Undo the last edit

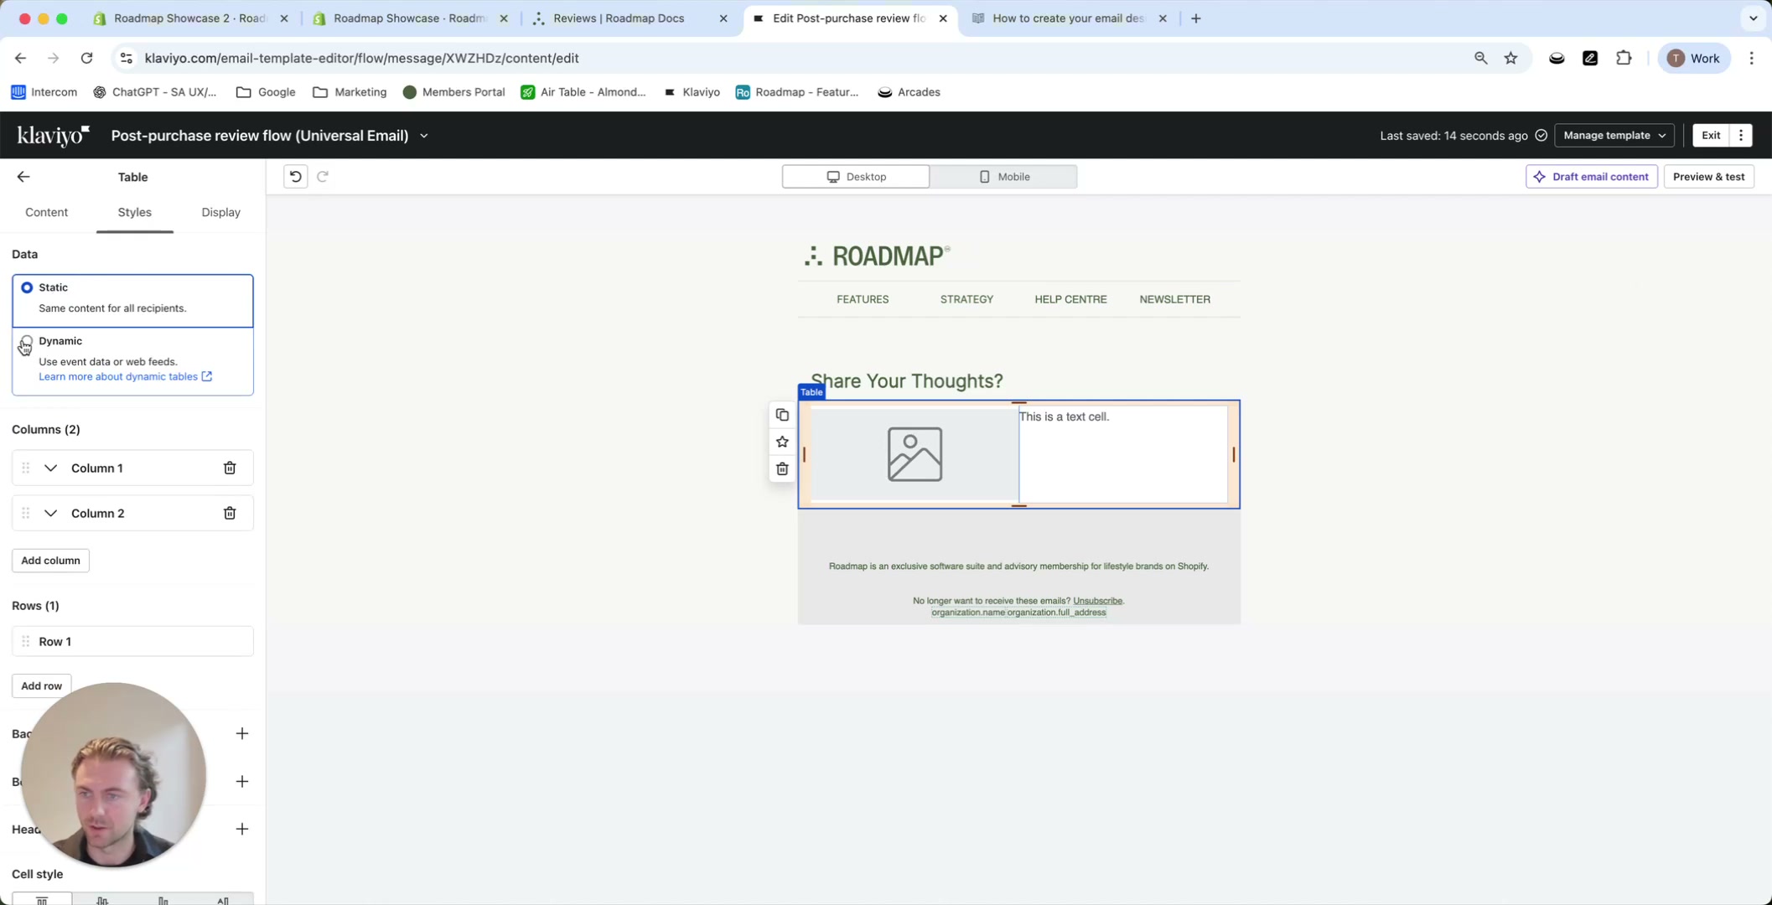294,176
